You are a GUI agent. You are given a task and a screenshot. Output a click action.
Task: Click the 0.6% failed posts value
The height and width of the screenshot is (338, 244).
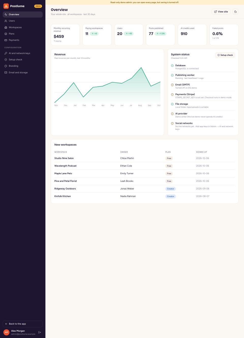click(218, 34)
